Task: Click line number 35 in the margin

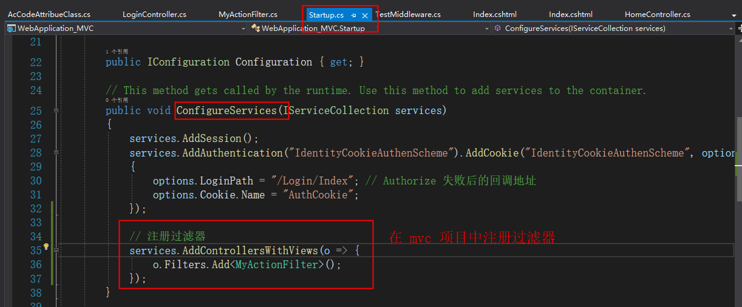Action: pyautogui.click(x=35, y=250)
